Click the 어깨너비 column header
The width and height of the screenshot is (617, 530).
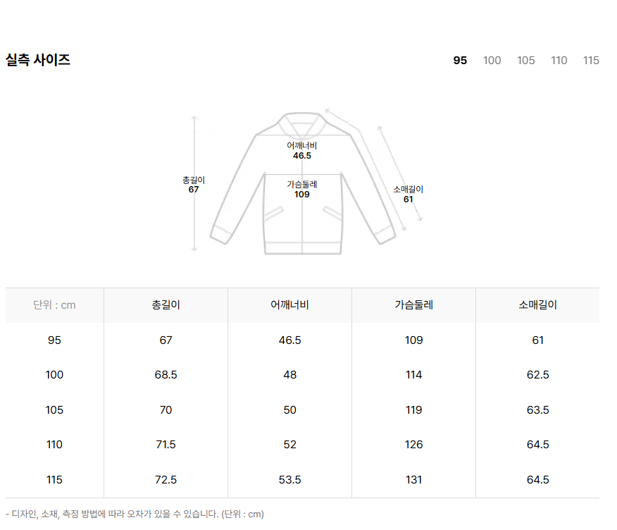click(x=289, y=305)
